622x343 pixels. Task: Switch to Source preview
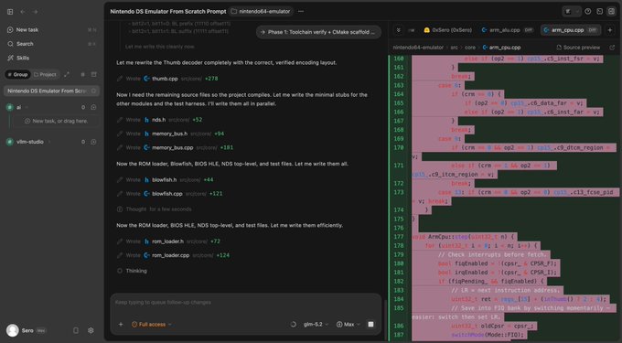coord(578,48)
